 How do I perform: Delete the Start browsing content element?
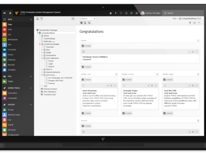tap(115, 85)
